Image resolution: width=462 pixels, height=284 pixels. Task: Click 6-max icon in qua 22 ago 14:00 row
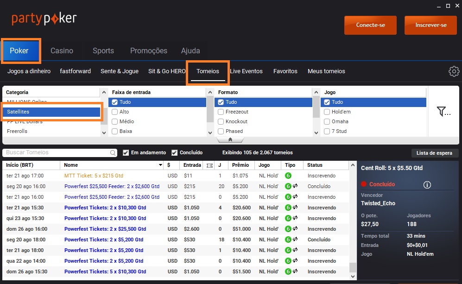pyautogui.click(x=288, y=261)
